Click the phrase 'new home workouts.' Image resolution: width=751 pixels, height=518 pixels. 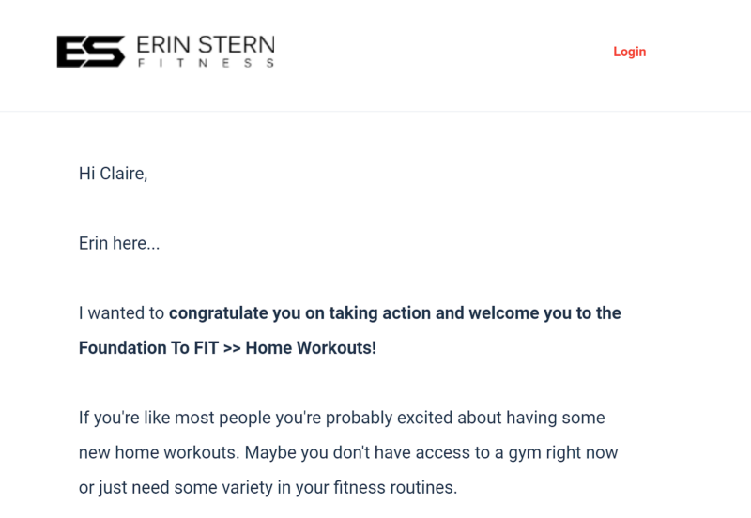click(159, 452)
